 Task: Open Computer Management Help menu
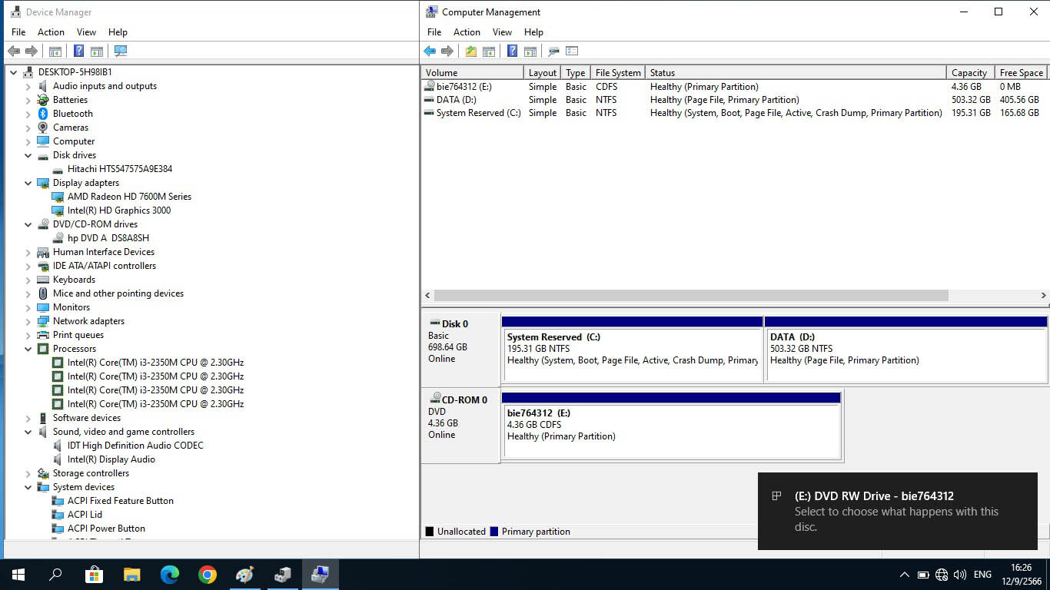click(x=533, y=32)
